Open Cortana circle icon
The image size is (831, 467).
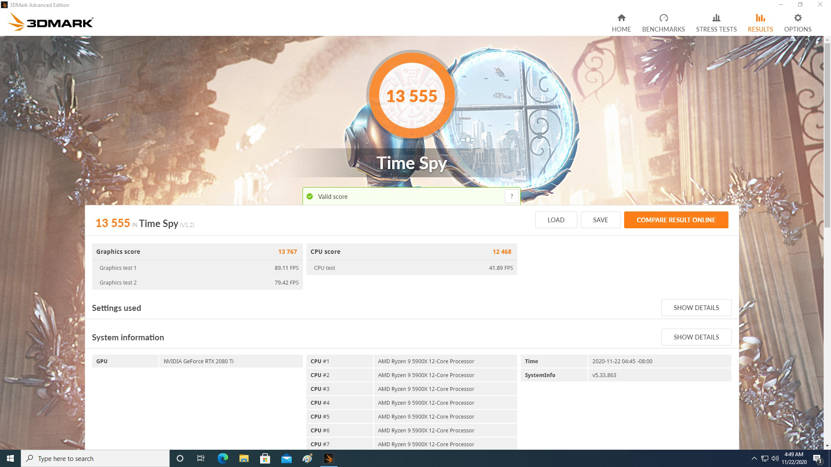pos(180,458)
